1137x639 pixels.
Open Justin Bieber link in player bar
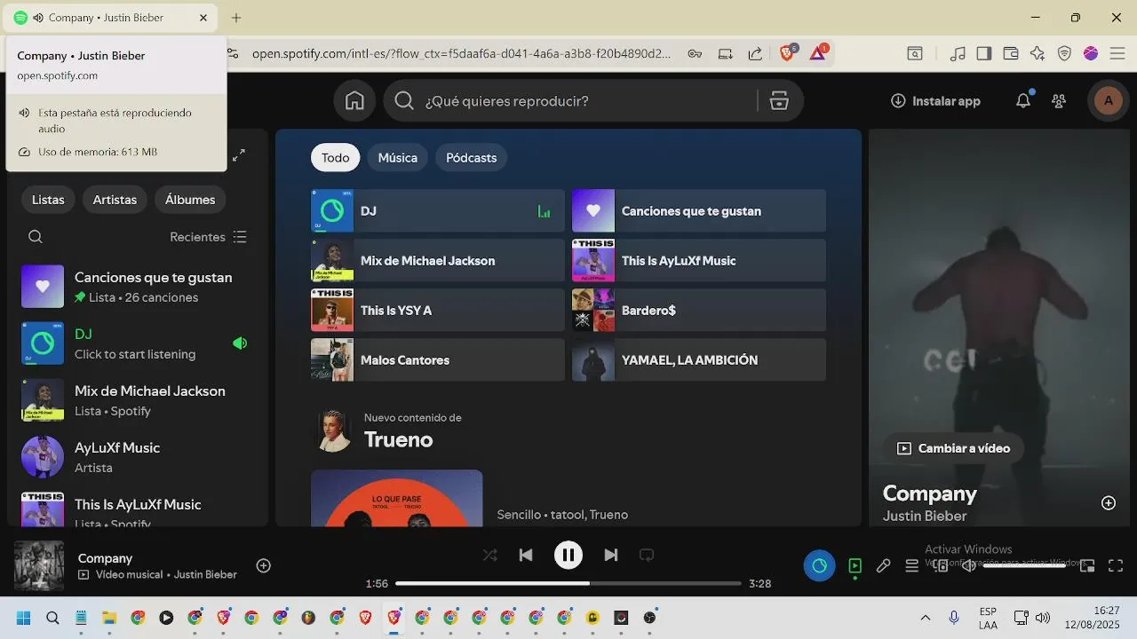point(205,574)
